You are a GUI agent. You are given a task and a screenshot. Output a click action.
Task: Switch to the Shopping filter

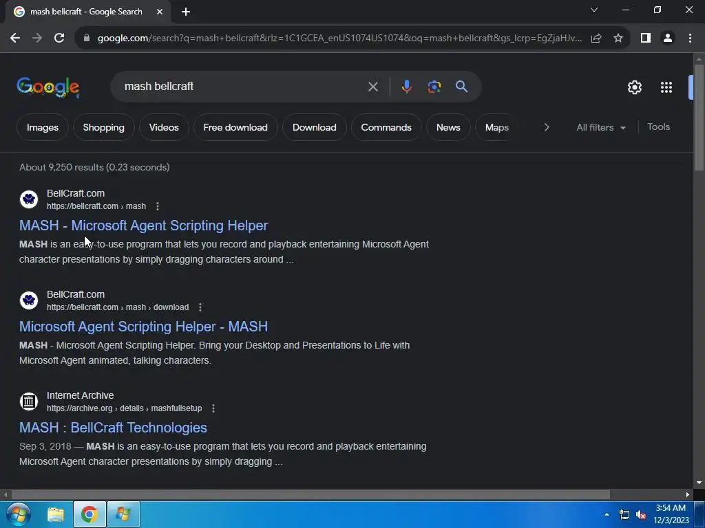tap(103, 127)
